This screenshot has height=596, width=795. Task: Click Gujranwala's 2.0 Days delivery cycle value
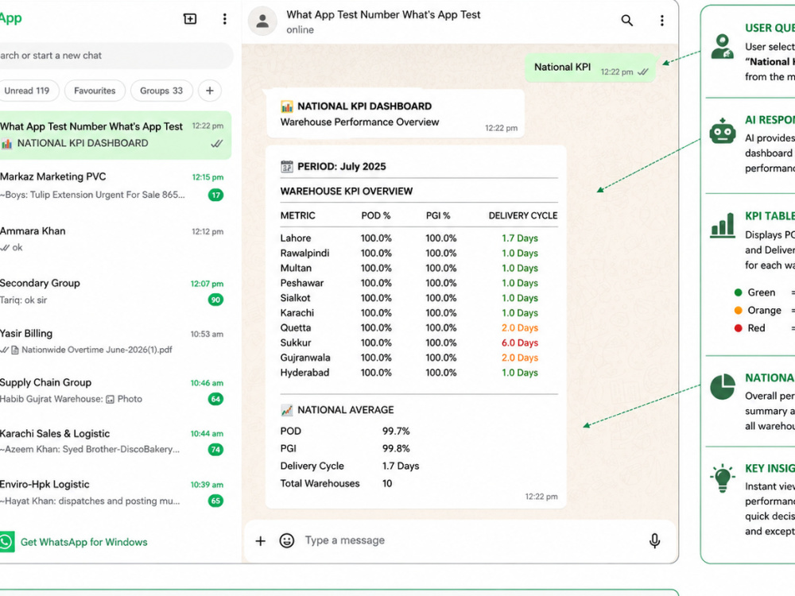point(520,358)
